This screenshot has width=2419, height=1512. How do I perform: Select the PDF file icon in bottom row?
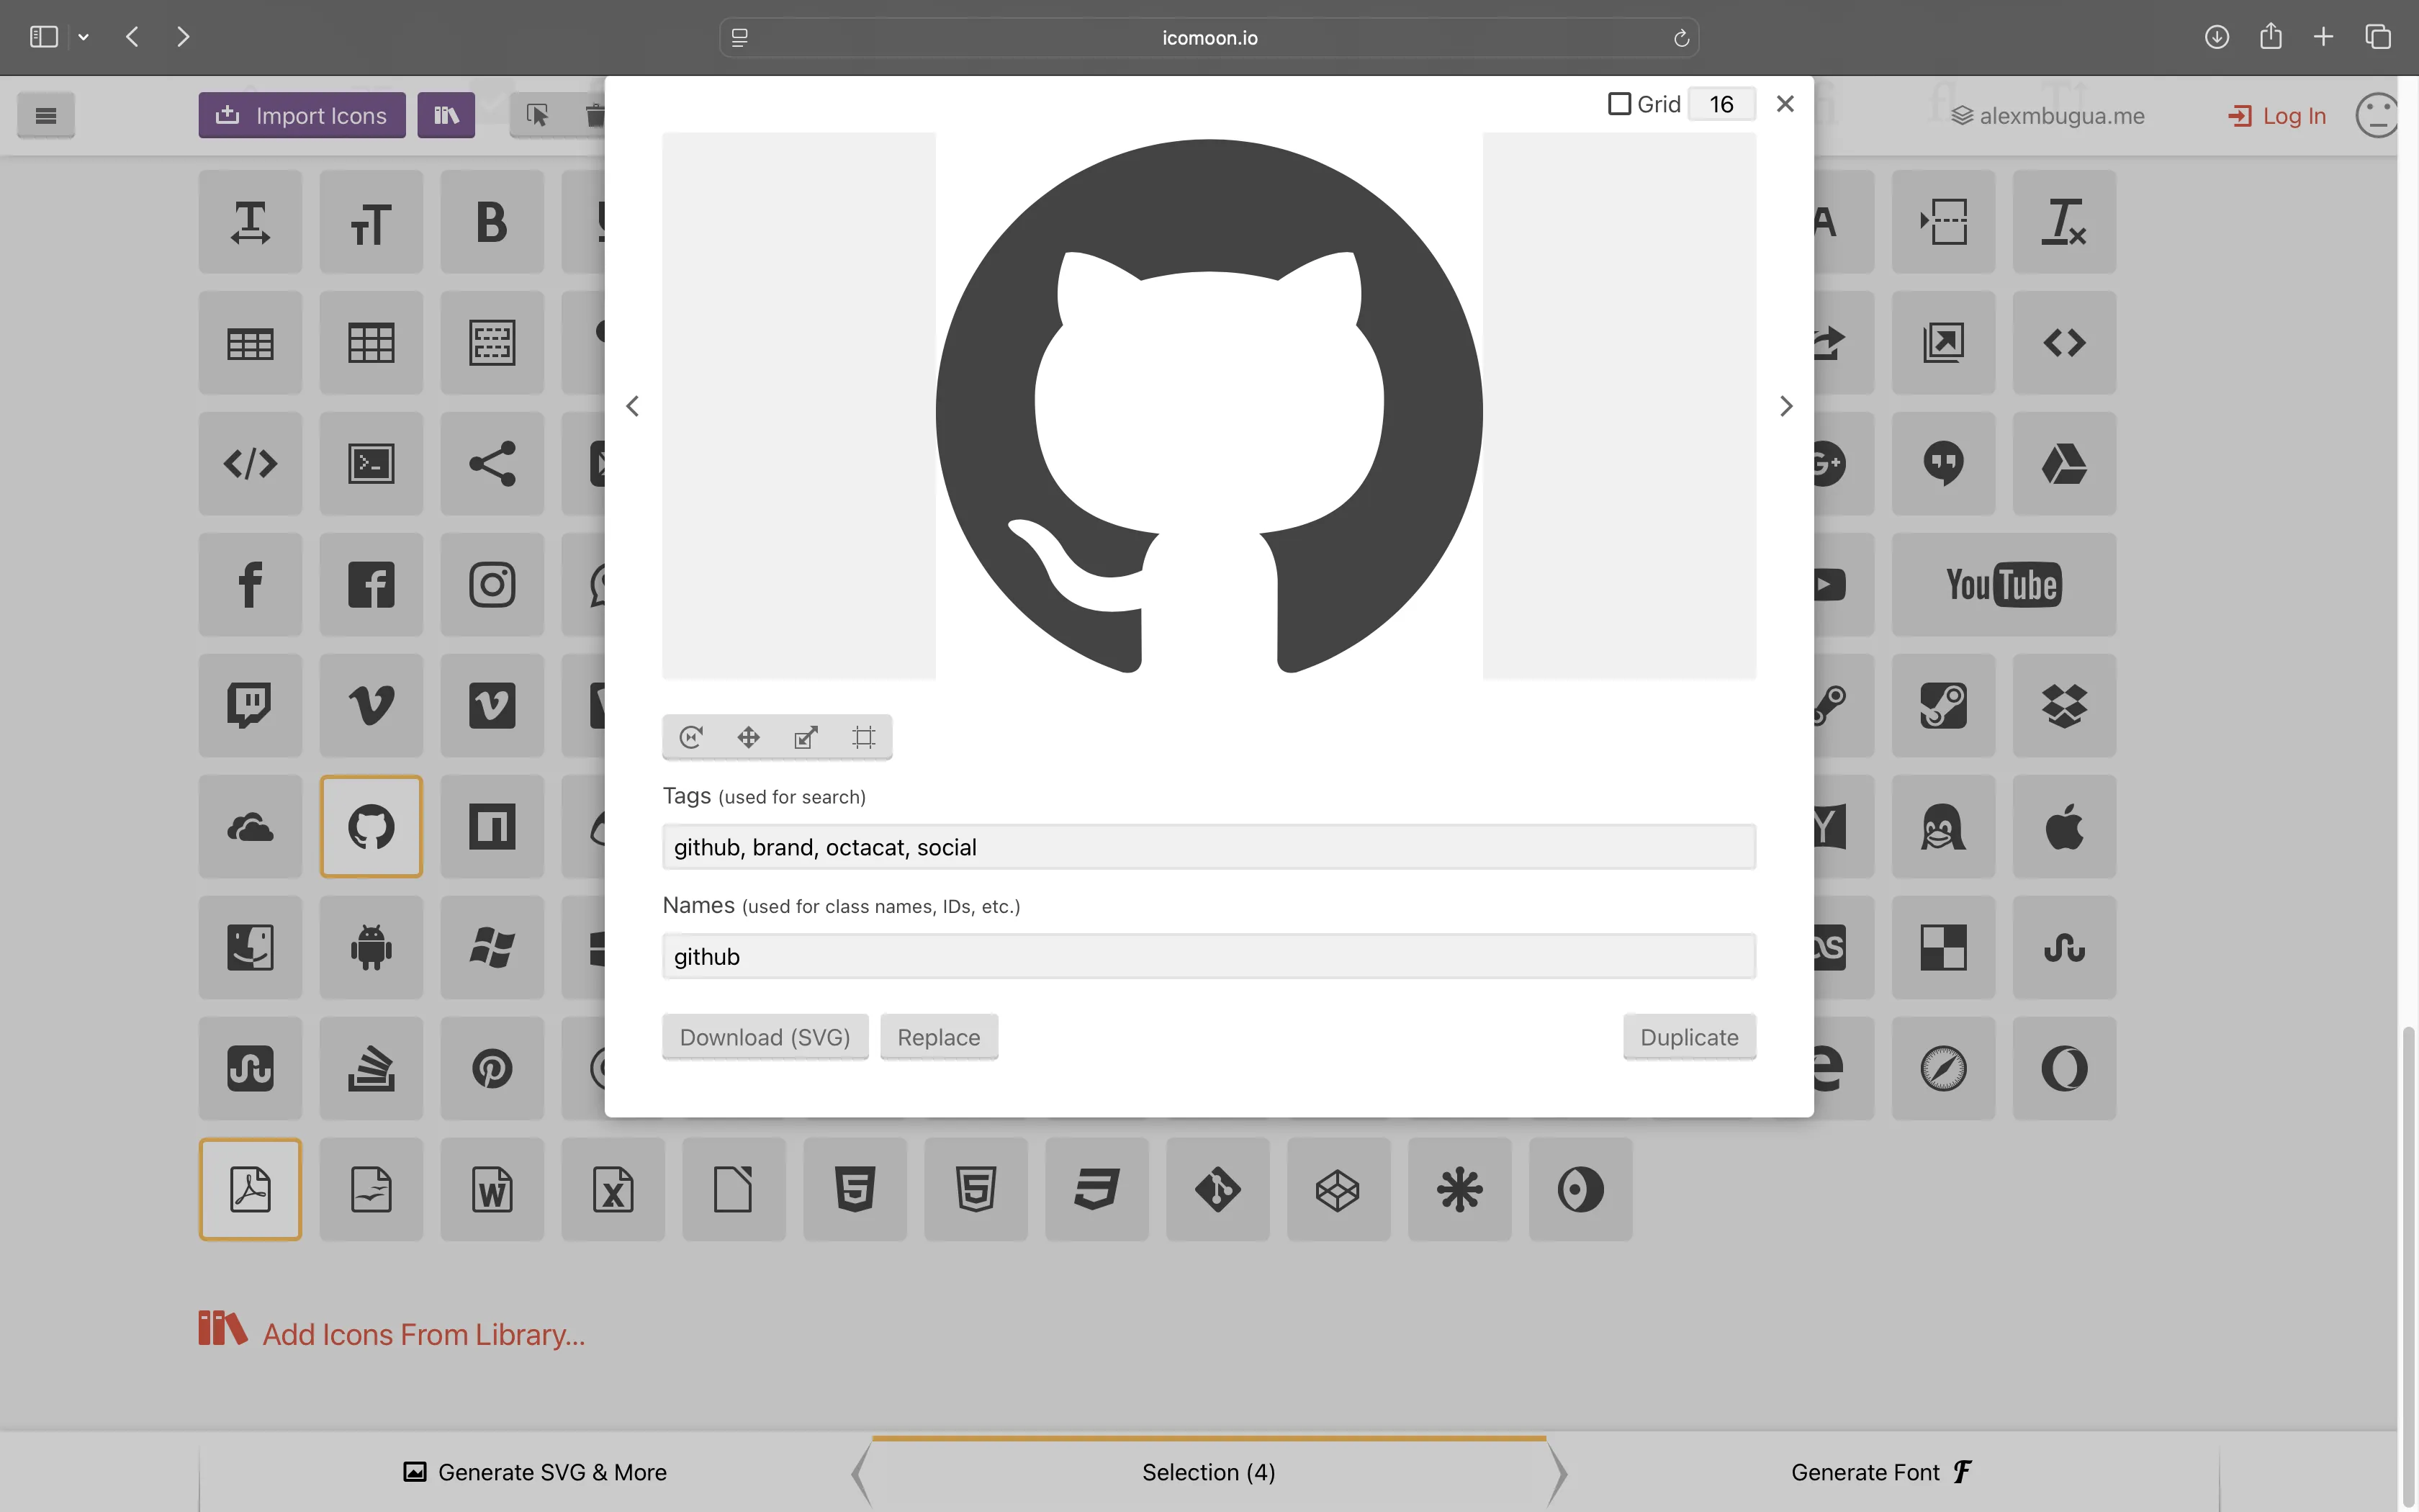[x=250, y=1189]
